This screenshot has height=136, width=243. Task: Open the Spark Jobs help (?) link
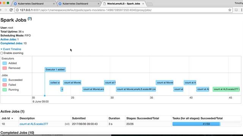[30, 19]
